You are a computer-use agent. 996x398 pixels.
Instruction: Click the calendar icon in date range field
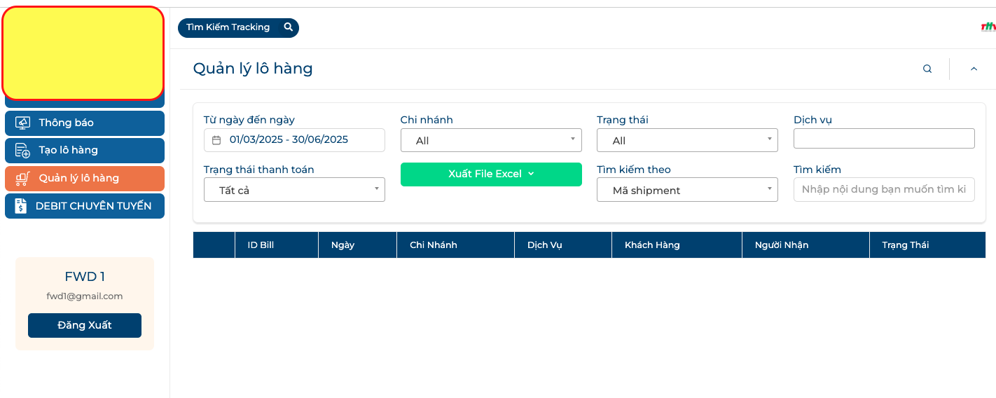click(x=216, y=140)
